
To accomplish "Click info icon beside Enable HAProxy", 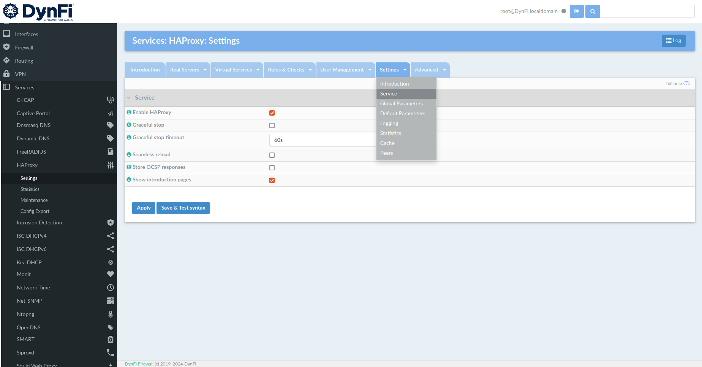I will (129, 112).
